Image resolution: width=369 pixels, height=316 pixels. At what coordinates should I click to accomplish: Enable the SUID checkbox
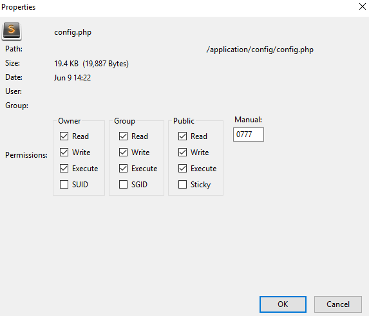(64, 185)
